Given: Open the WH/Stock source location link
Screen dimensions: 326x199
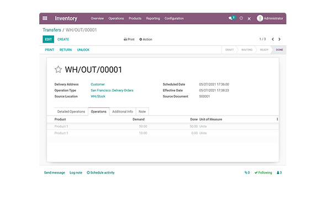Looking at the screenshot, I should pos(98,96).
